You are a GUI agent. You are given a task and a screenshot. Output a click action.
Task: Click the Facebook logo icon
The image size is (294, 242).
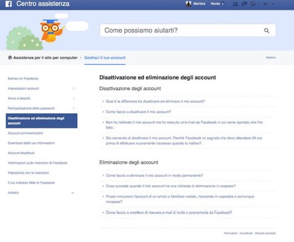click(8, 4)
